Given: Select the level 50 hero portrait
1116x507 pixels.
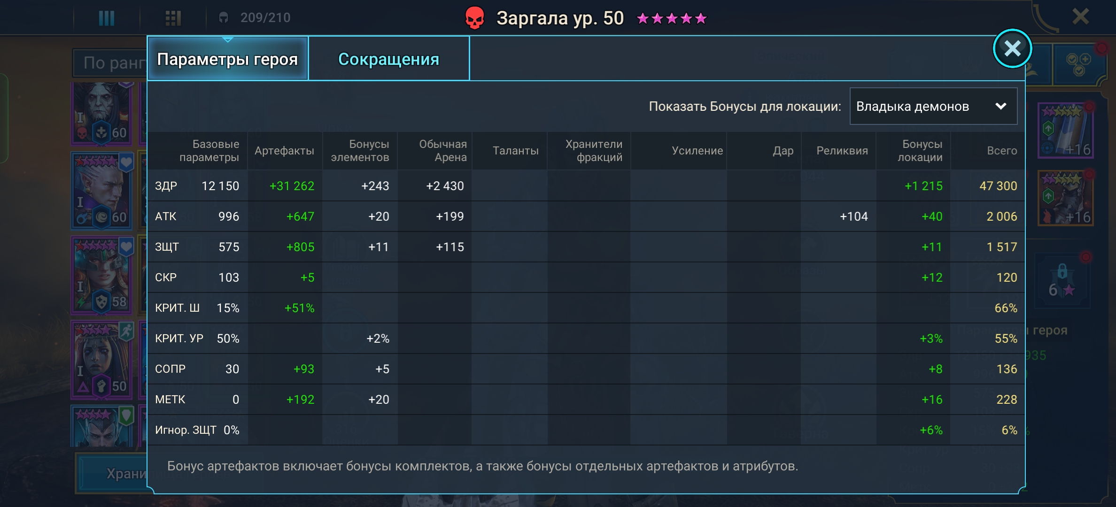Looking at the screenshot, I should pos(101,359).
